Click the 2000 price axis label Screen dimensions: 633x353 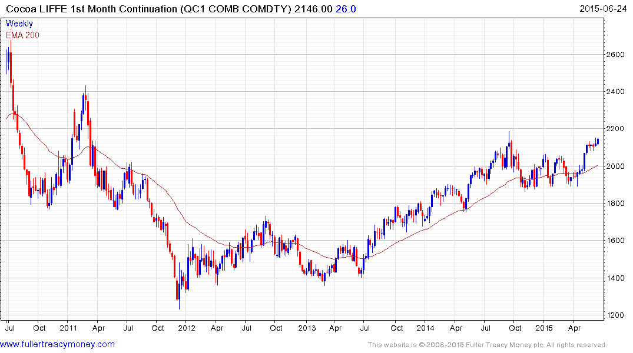pyautogui.click(x=617, y=166)
